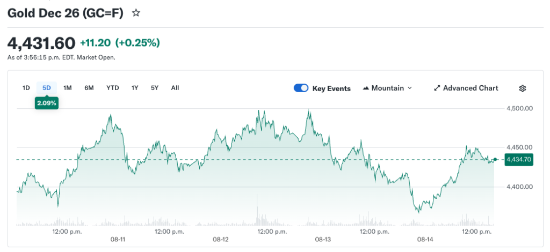
Task: Show the 1Y time range
Action: (135, 88)
